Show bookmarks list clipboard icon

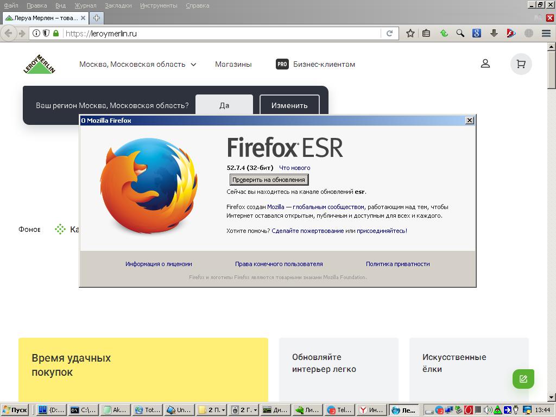(x=427, y=33)
